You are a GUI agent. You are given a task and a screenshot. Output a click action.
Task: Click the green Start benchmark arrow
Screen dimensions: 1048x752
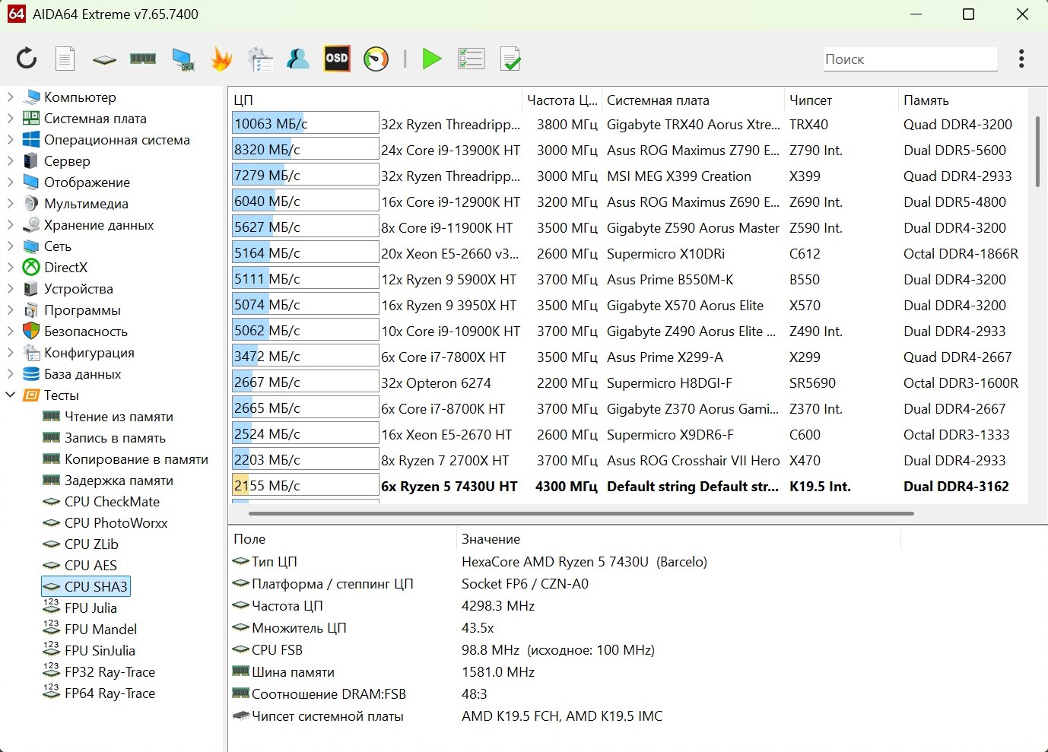point(432,59)
